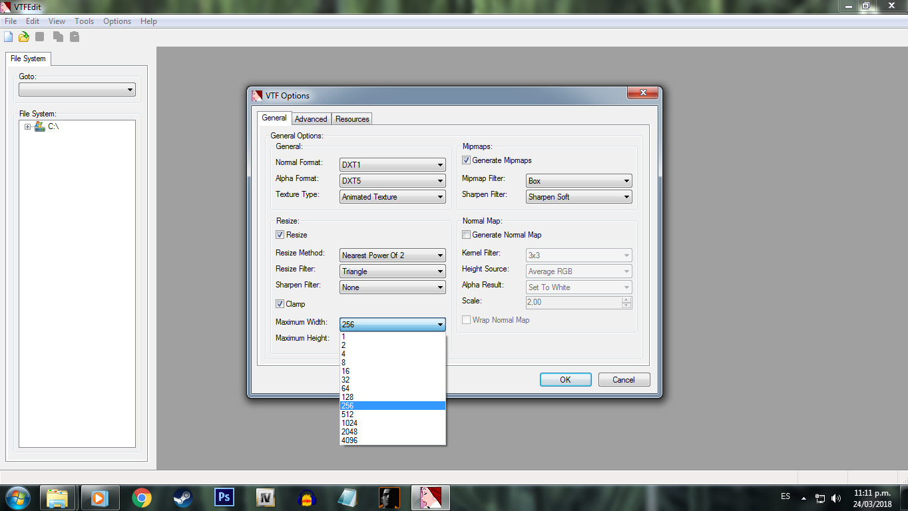
Task: Click the volume speaker tray icon
Action: tap(836, 498)
